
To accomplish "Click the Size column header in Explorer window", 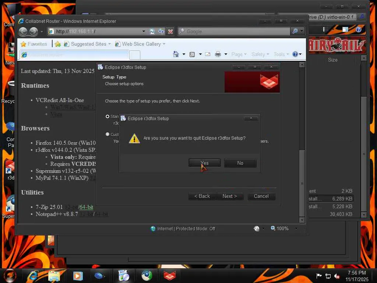I will pos(333,60).
